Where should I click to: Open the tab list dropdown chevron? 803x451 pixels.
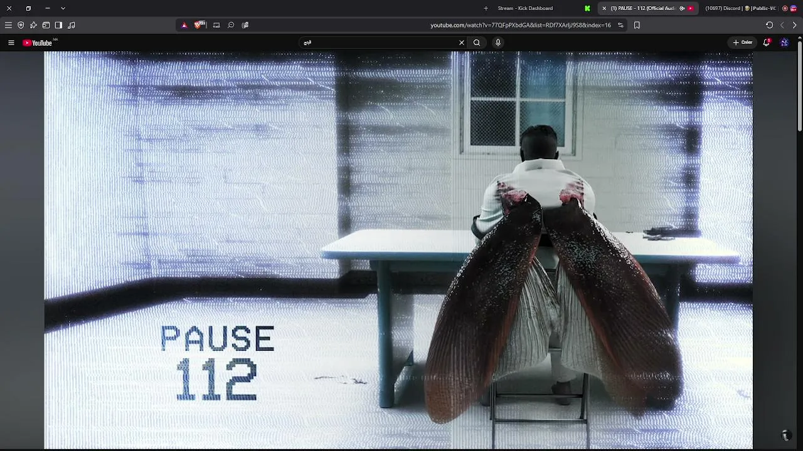click(63, 8)
